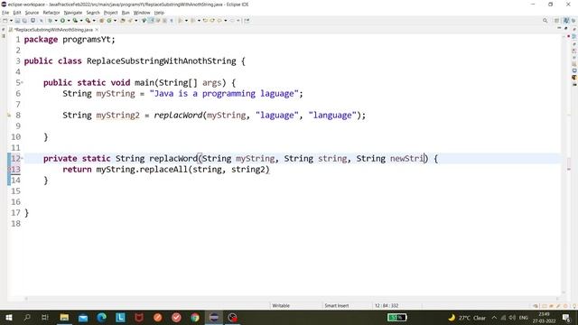Open Google Chrome from the taskbar
This screenshot has width=578, height=325.
(195, 317)
